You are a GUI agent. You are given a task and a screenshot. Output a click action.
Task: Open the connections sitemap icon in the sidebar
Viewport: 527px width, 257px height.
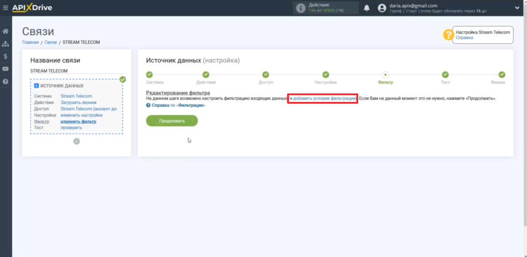pos(6,44)
